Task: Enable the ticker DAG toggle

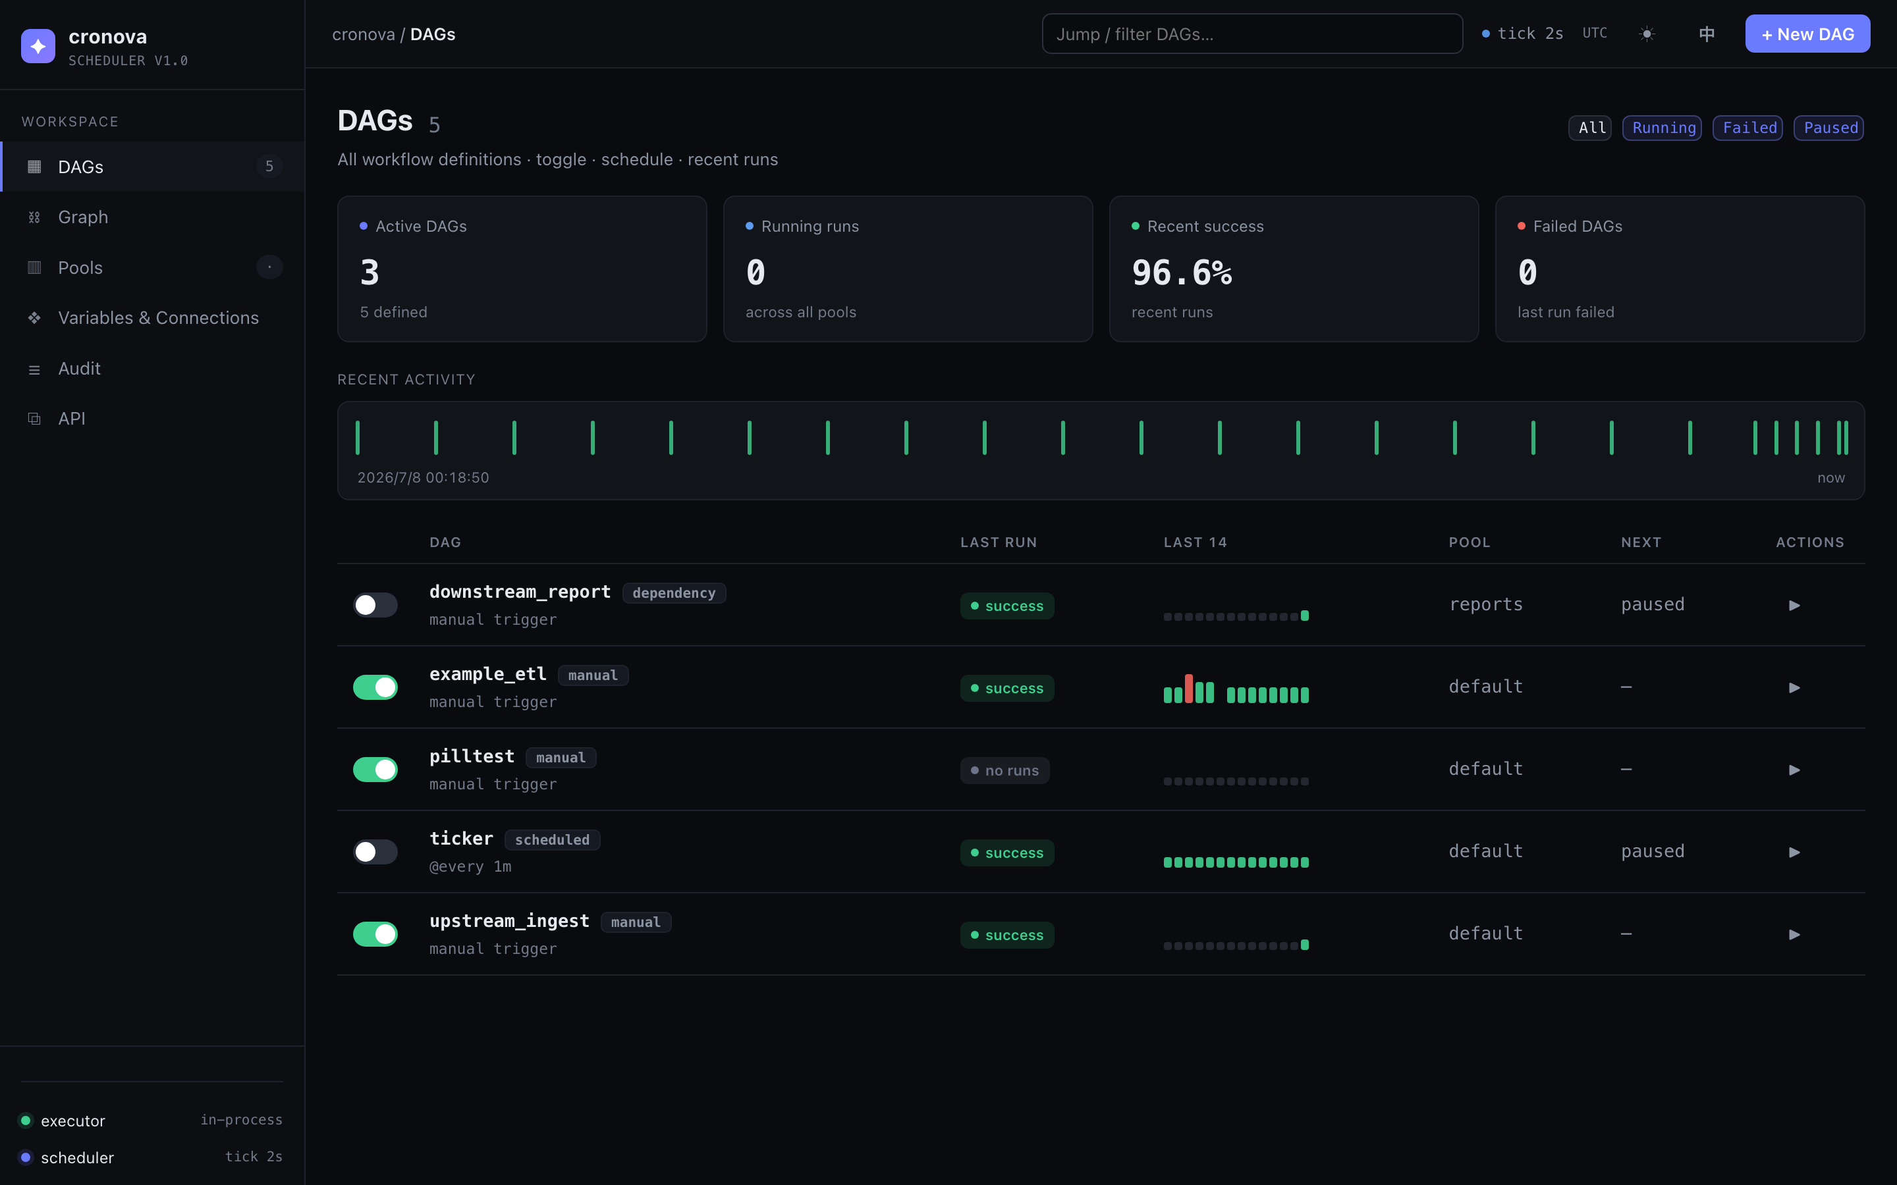Action: [375, 852]
